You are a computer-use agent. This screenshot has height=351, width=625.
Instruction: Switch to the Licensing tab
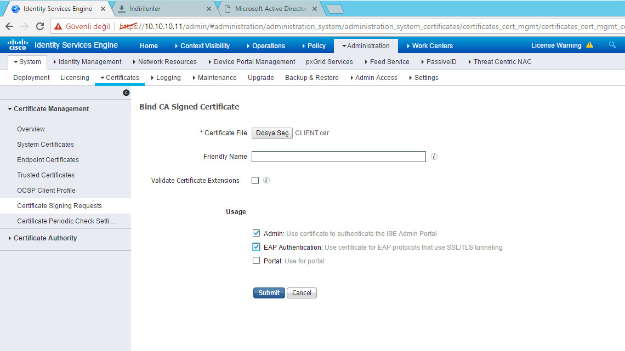(x=75, y=78)
